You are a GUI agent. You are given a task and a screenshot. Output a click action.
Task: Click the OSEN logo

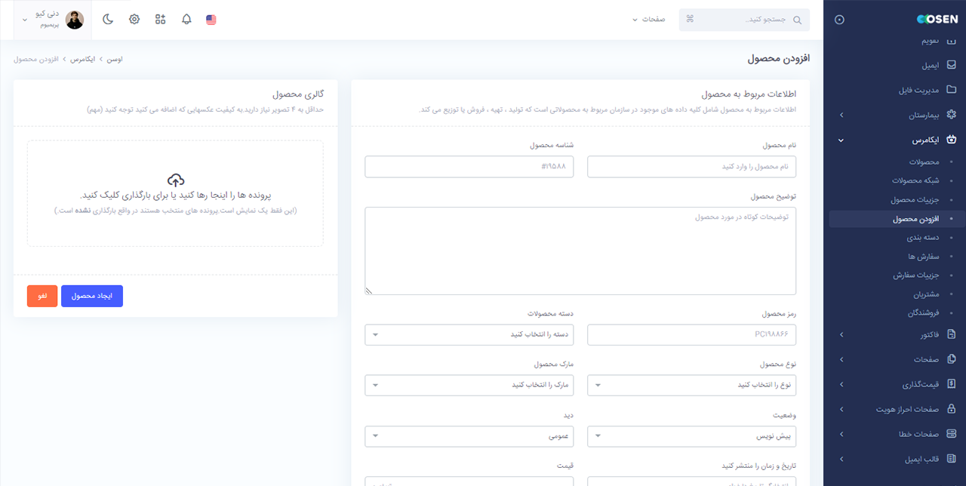click(936, 19)
